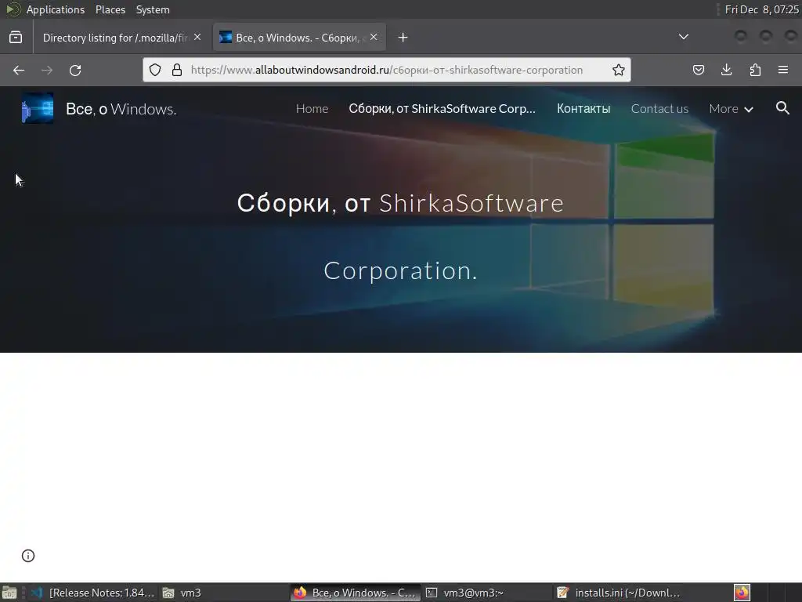The height and width of the screenshot is (602, 802).
Task: Click the clock showing Fri Dec 8
Action: [x=761, y=9]
